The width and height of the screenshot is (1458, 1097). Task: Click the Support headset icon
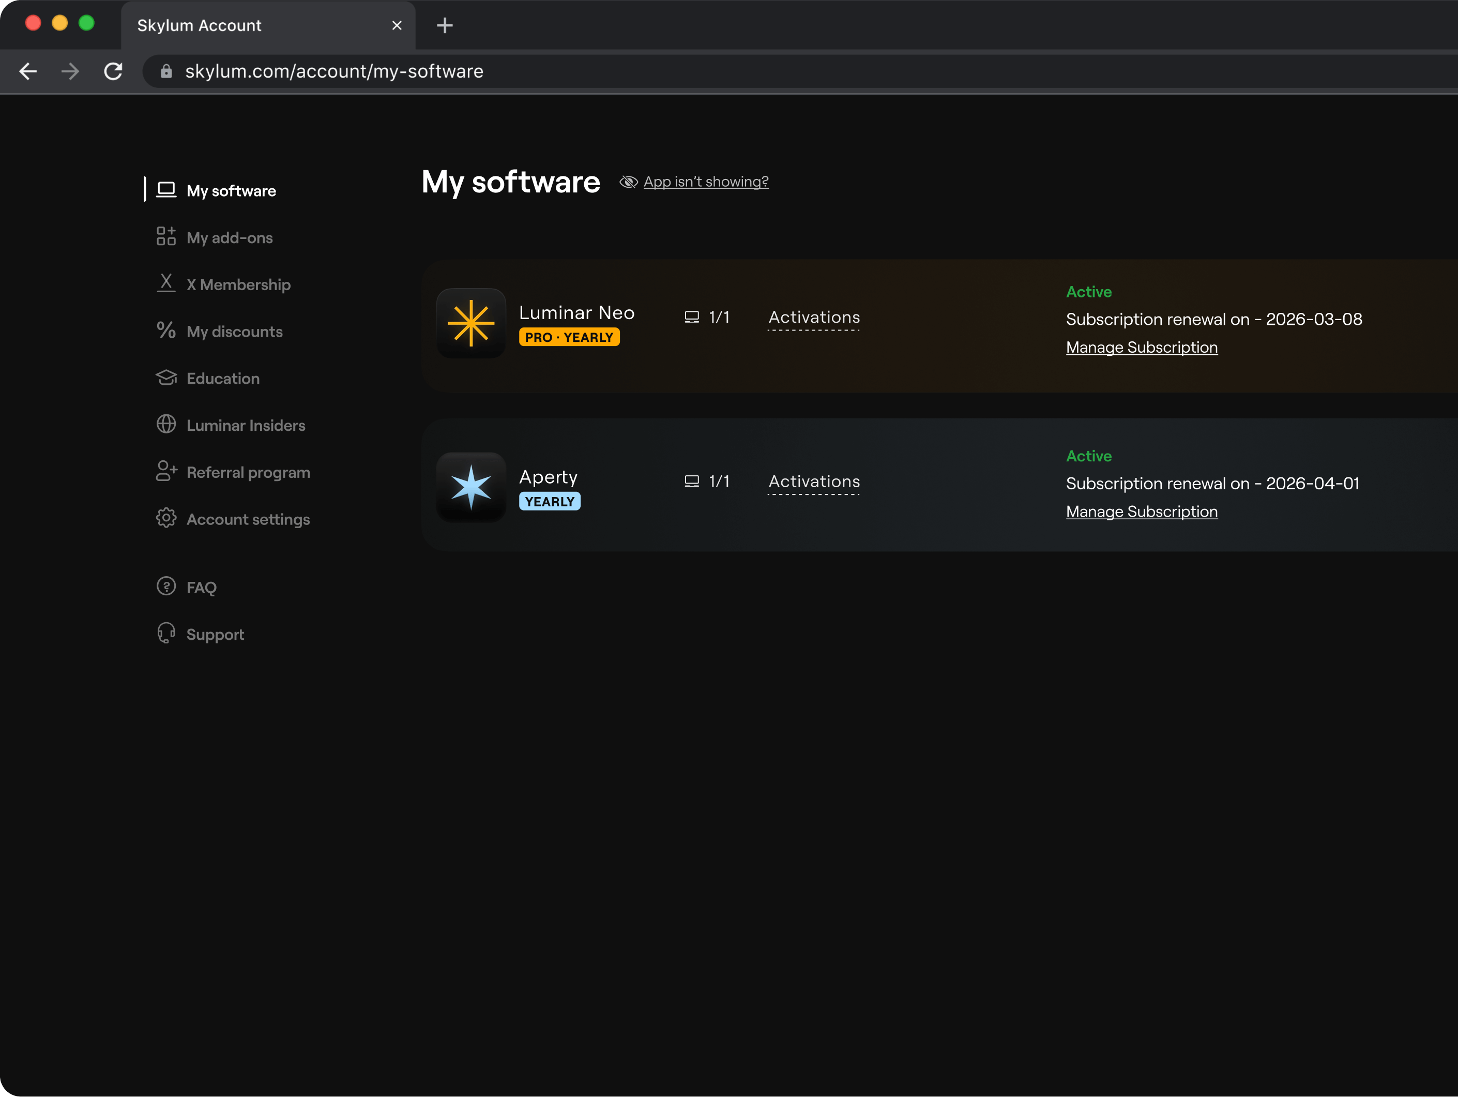tap(166, 633)
